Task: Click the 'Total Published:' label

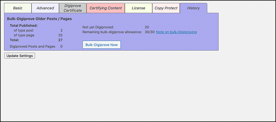Action: pos(24,25)
